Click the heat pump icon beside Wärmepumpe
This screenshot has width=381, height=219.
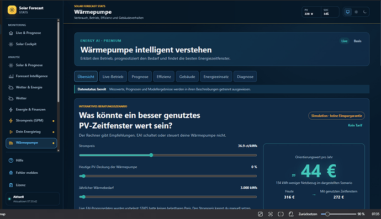point(11,143)
